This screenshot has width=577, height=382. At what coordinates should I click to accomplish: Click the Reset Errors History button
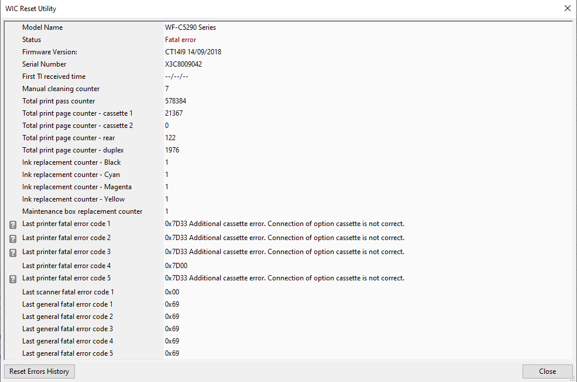(39, 371)
